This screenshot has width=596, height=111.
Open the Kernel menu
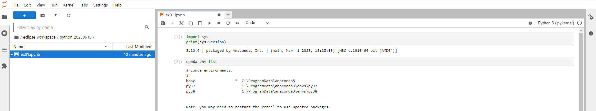(69, 5)
